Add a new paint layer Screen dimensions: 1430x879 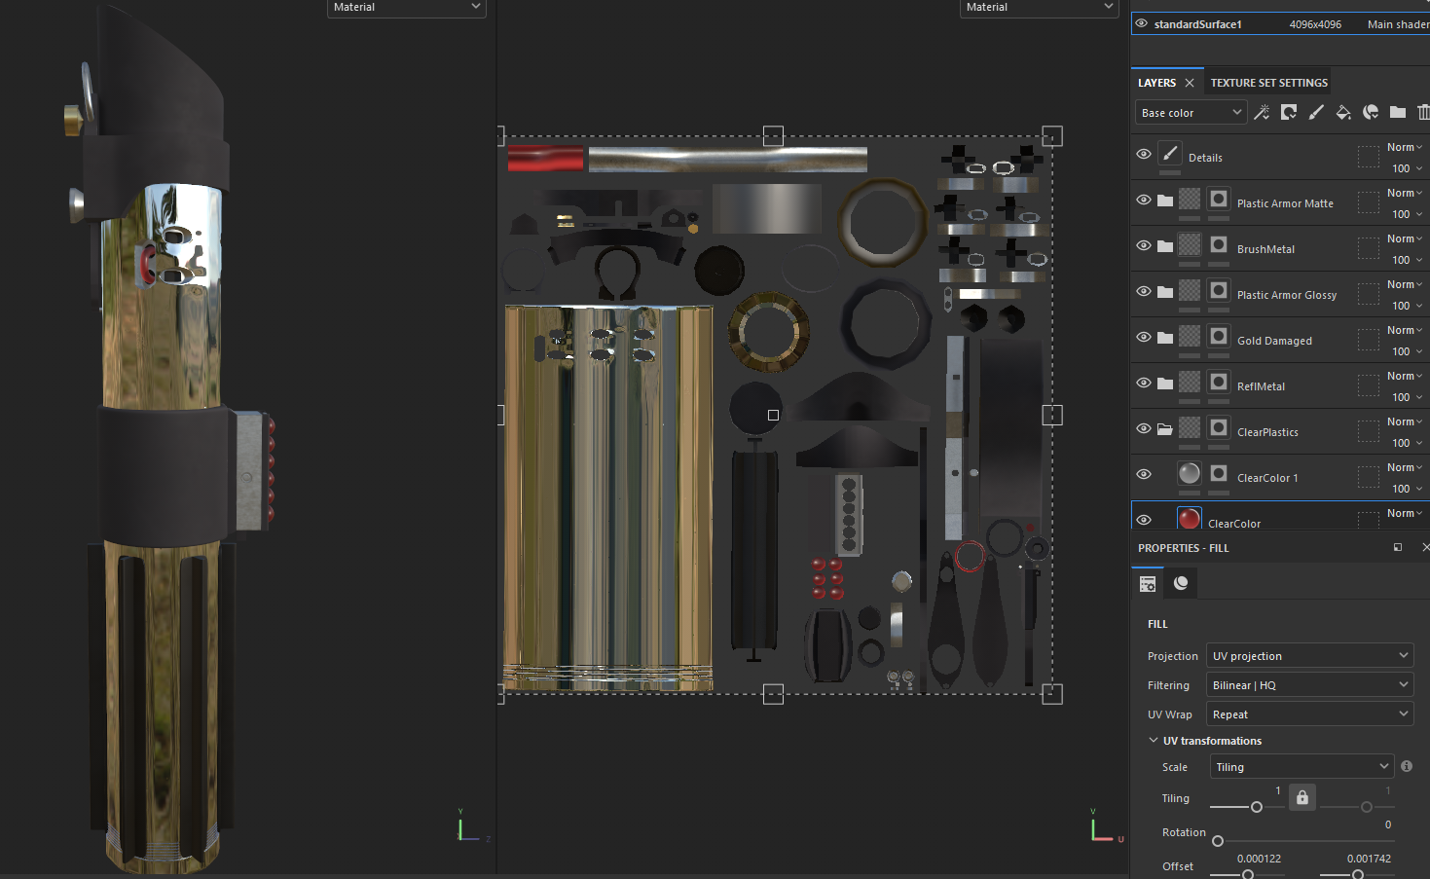coord(1316,113)
